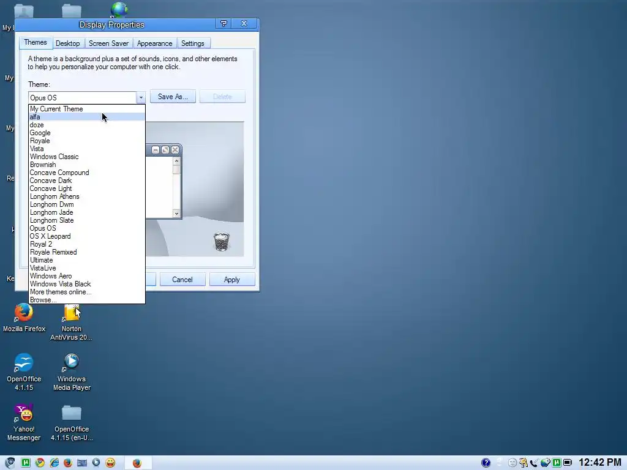Viewport: 627px width, 470px height.
Task: Switch to the Themes tab
Action: click(35, 42)
